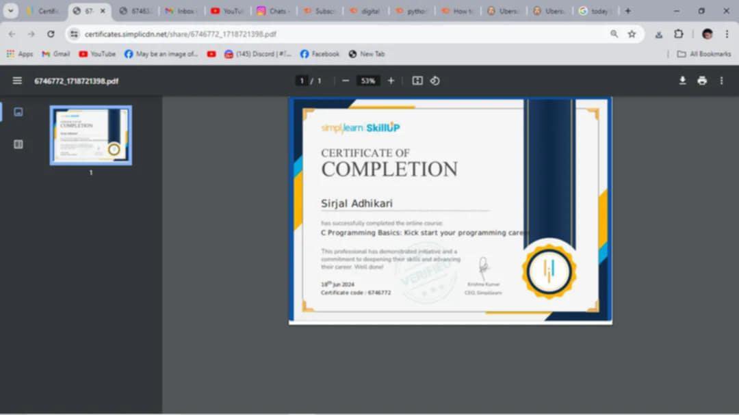Open the zoom magnifier icon in address bar
739x415 pixels.
614,34
